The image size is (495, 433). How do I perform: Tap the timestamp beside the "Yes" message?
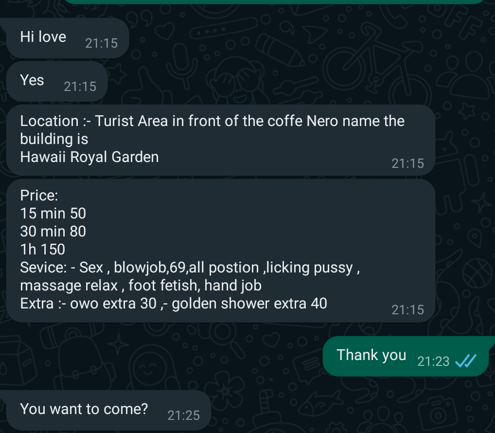tap(80, 87)
